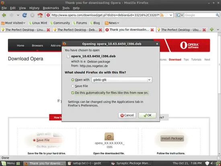Open the Bookmarks menu

[51, 8]
